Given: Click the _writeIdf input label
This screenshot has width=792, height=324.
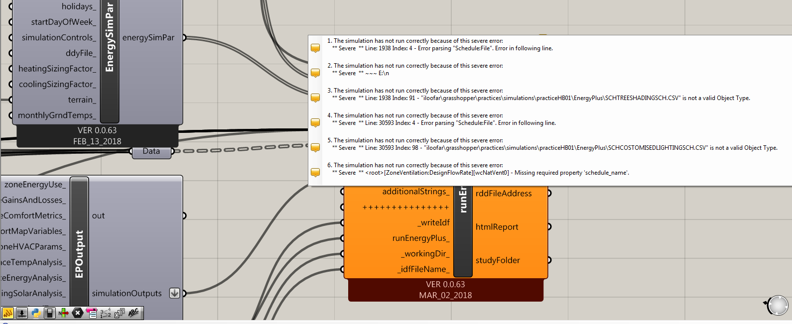Looking at the screenshot, I should [433, 222].
